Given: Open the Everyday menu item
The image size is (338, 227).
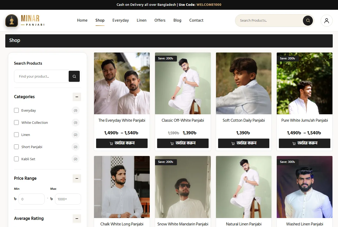Looking at the screenshot, I should click(121, 20).
